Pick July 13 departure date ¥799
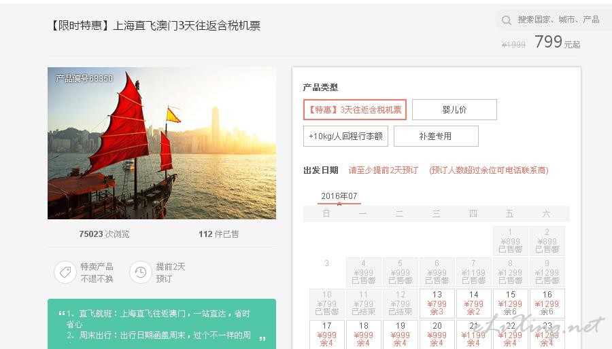The height and width of the screenshot is (349, 612). (437, 303)
